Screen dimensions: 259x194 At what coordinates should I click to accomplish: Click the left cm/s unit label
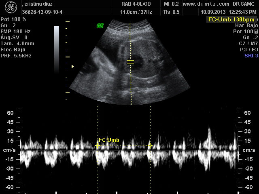coord(9,150)
